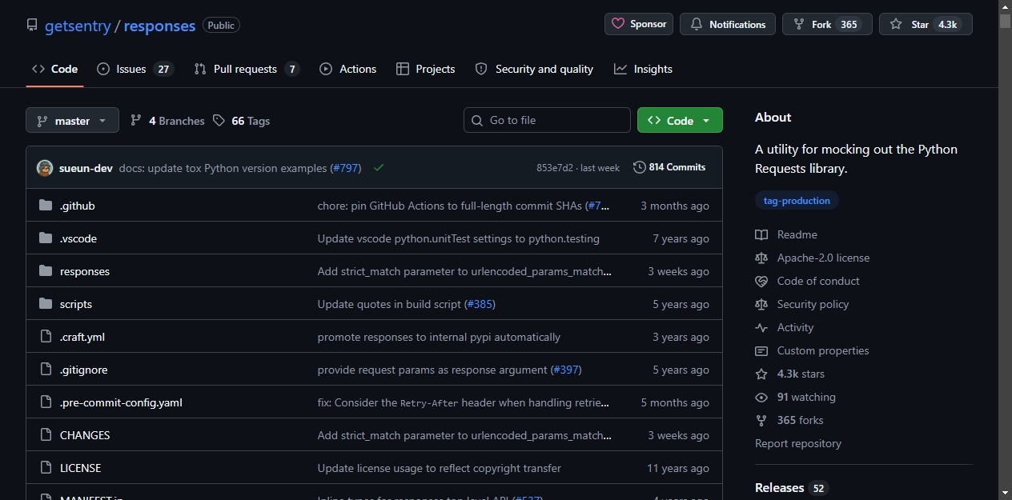The image size is (1012, 500).
Task: Open the .vscode folder
Action: tap(78, 238)
